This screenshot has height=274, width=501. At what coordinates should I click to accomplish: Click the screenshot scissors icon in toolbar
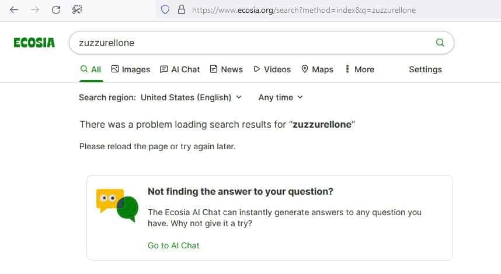click(x=77, y=10)
